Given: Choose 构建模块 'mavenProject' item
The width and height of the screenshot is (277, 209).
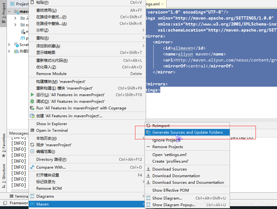Looking at the screenshot, I should pyautogui.click(x=87, y=82).
